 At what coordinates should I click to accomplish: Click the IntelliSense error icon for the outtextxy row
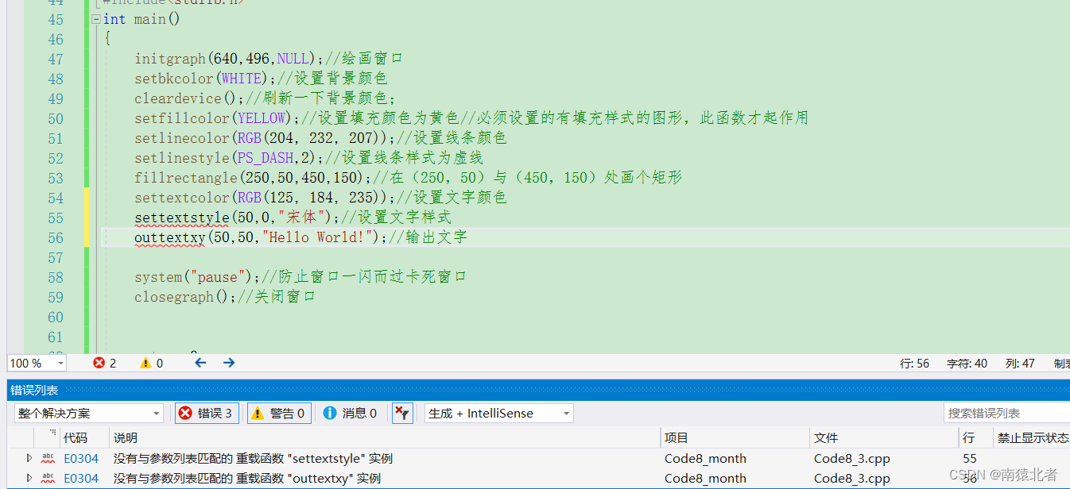coord(48,478)
